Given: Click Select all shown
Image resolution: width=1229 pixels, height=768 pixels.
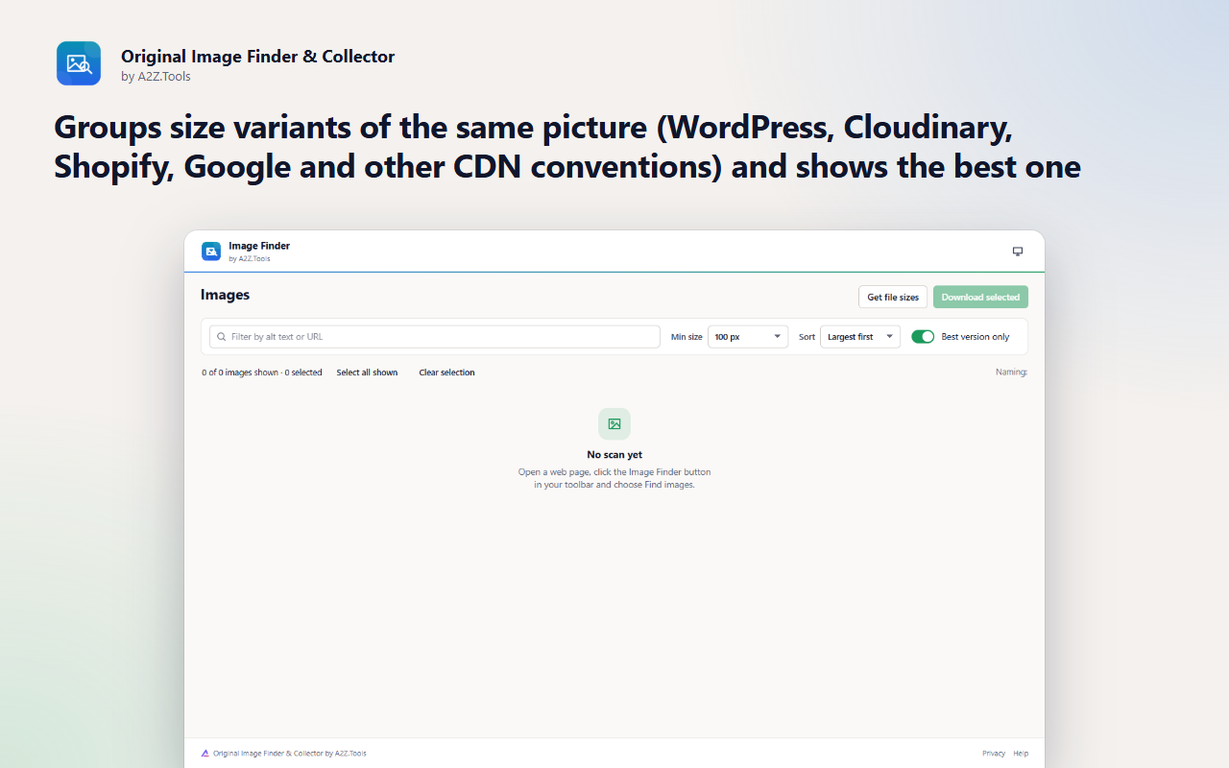Looking at the screenshot, I should point(367,372).
